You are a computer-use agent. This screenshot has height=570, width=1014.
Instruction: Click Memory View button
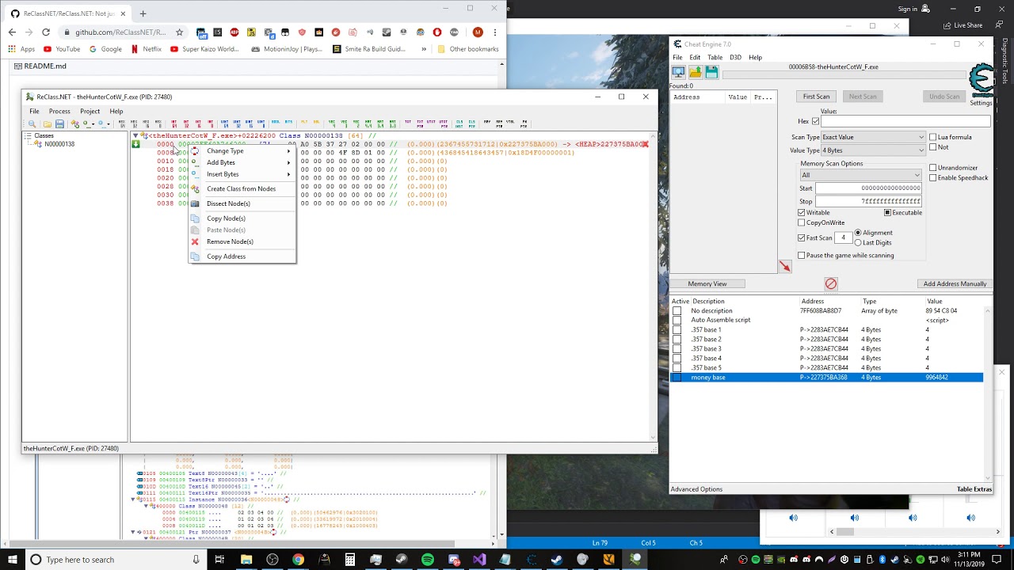pos(707,283)
